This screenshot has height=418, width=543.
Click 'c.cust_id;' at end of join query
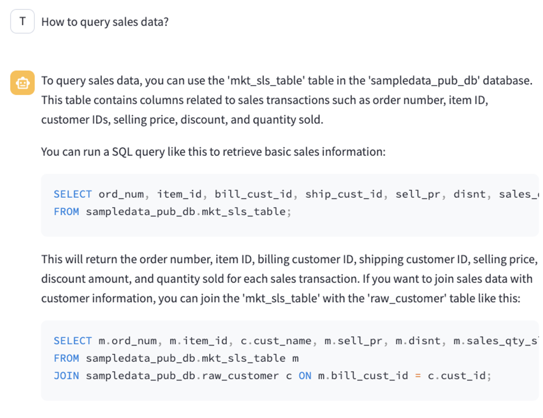pyautogui.click(x=460, y=376)
